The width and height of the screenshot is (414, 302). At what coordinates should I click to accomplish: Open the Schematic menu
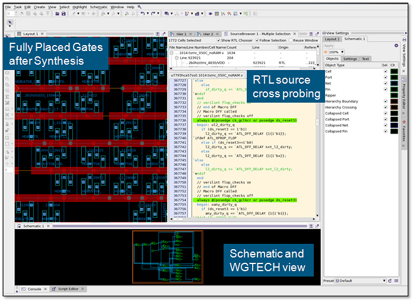coord(98,7)
